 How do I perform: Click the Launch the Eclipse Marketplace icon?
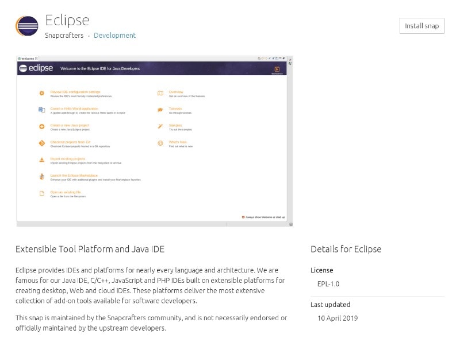tap(41, 177)
